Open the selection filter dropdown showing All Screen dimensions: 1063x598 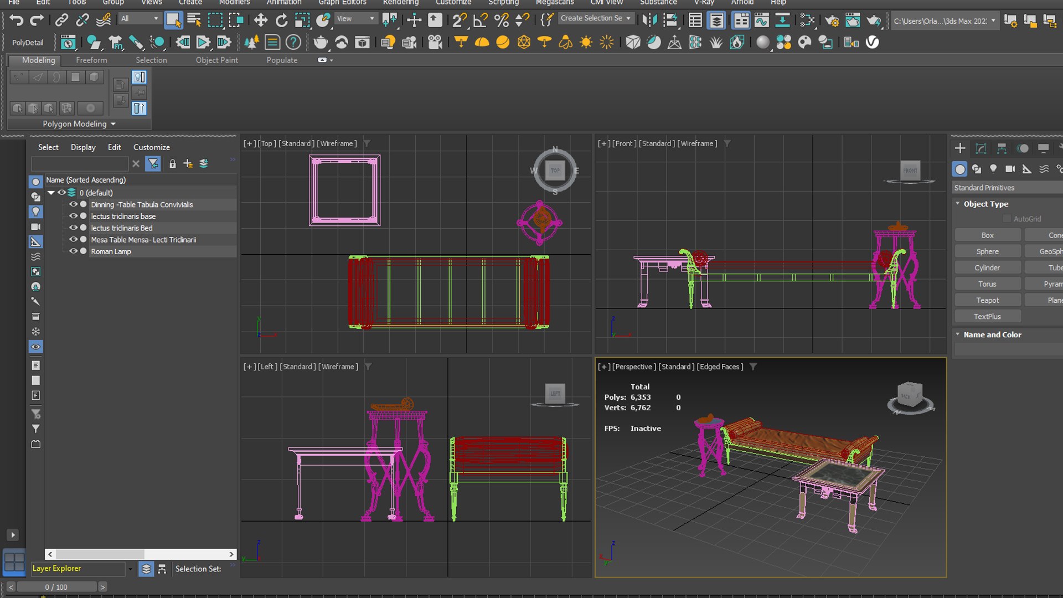(140, 19)
